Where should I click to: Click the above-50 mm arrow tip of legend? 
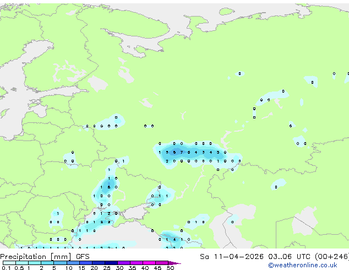tap(174, 263)
